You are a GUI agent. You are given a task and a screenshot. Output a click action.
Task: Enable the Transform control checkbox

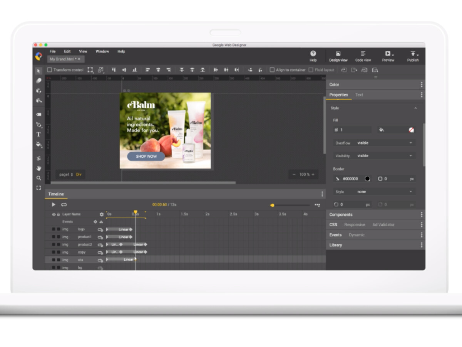coord(50,70)
